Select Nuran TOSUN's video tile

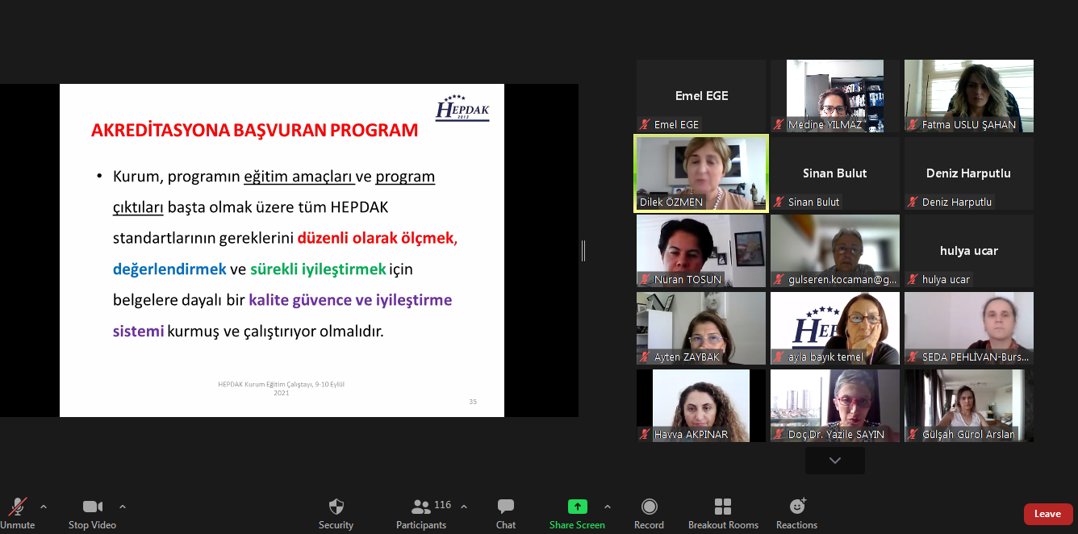(700, 248)
